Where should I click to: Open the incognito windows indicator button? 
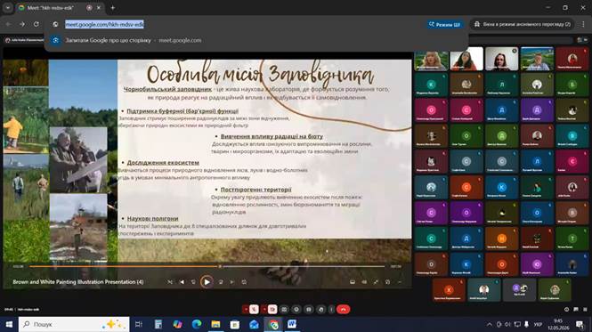[x=523, y=24]
